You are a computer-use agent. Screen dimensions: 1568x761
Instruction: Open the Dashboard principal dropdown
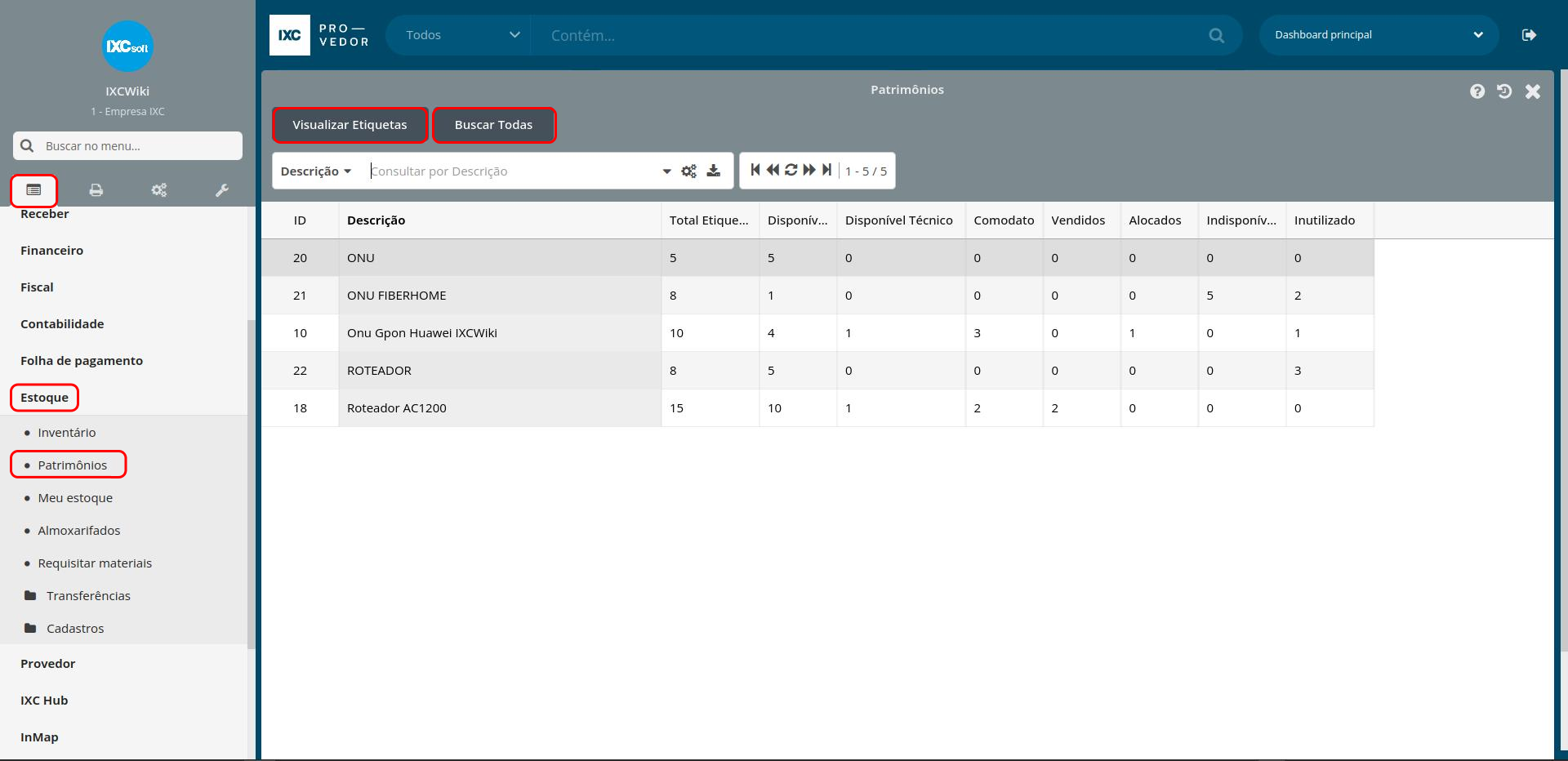(x=1379, y=35)
